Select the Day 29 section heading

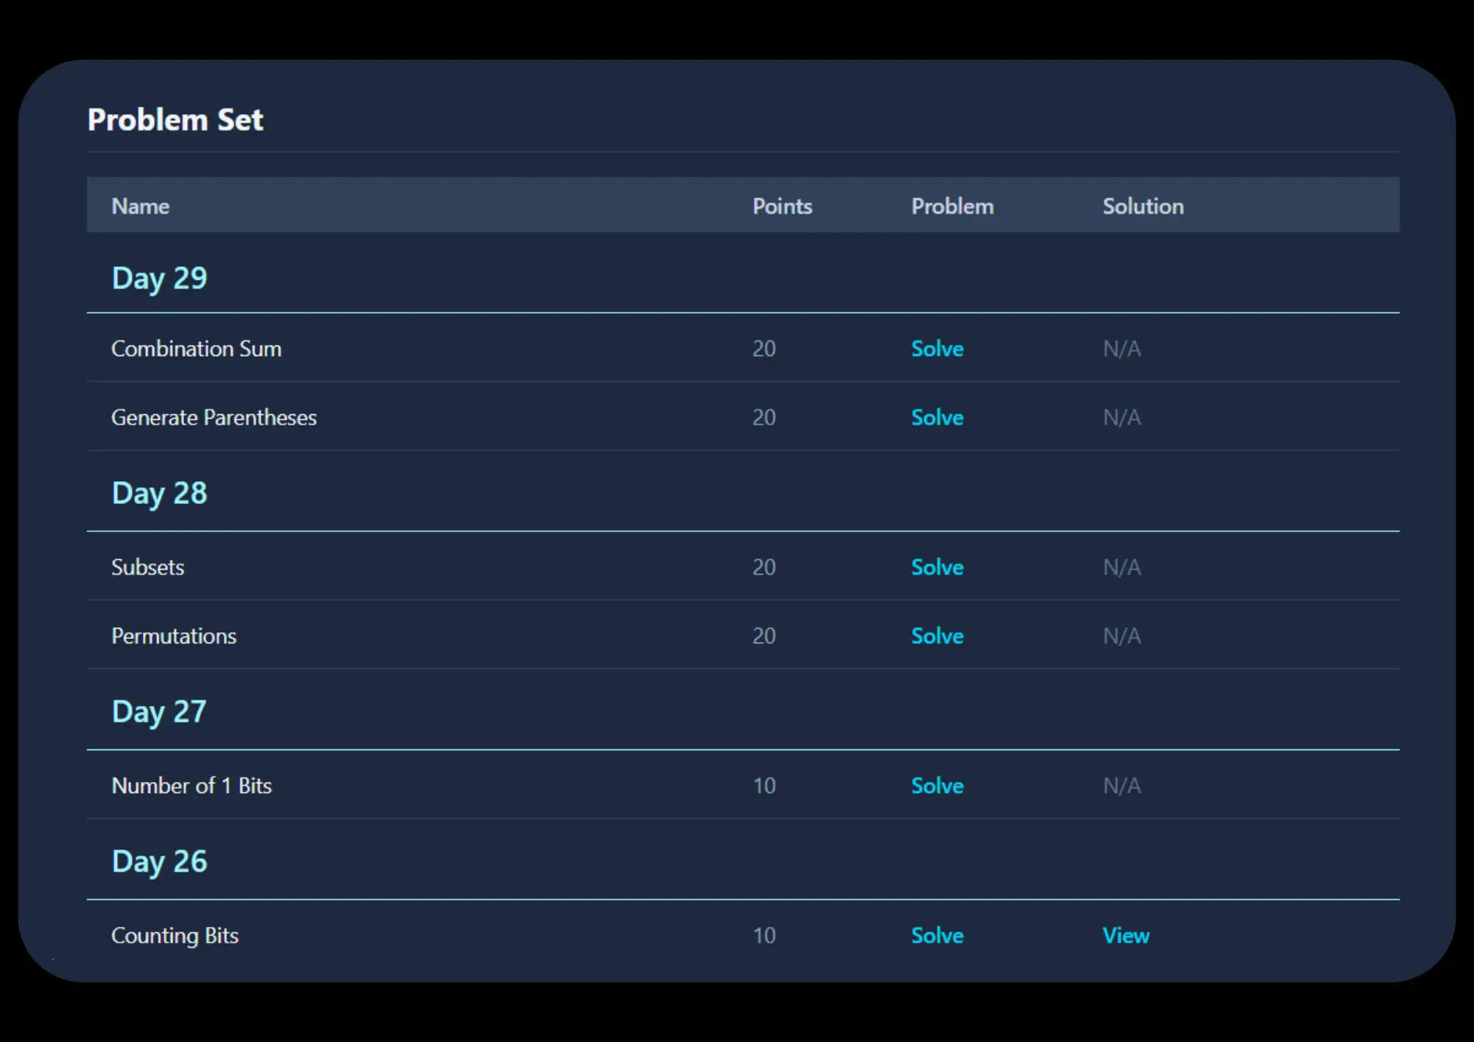coord(159,279)
